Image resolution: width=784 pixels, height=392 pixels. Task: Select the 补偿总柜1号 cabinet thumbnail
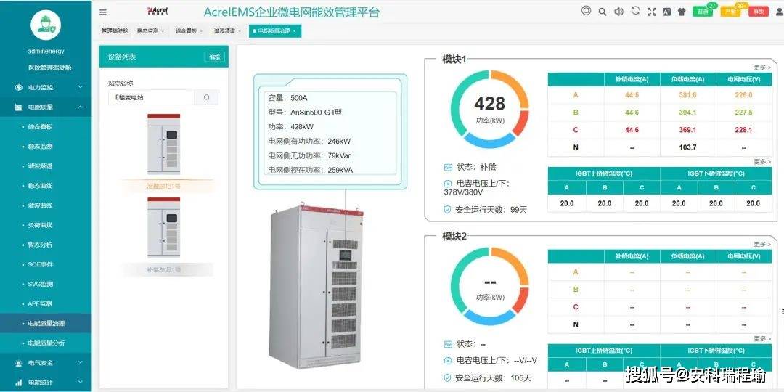click(164, 228)
